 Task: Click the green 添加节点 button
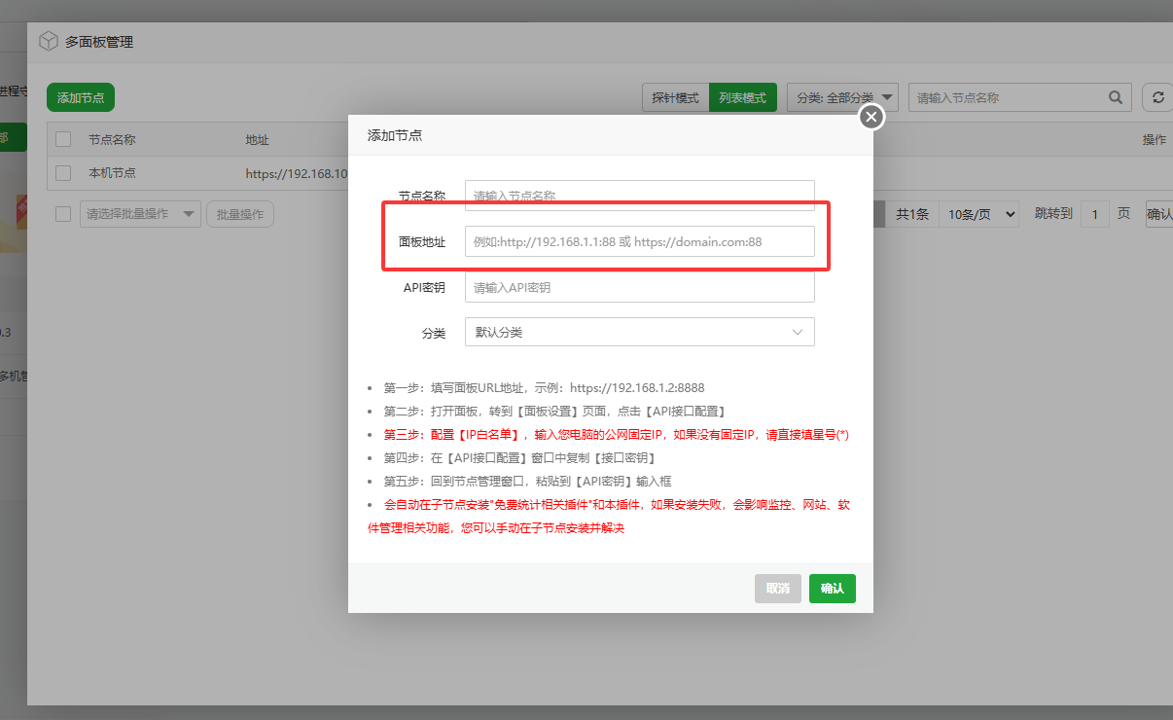point(80,97)
